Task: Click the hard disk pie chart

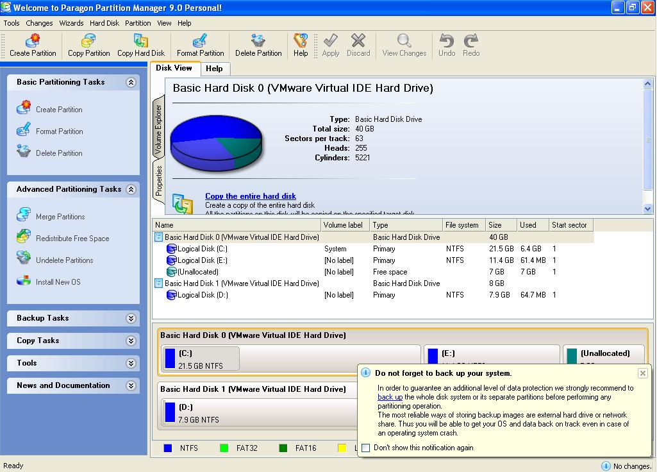Action: [x=216, y=144]
